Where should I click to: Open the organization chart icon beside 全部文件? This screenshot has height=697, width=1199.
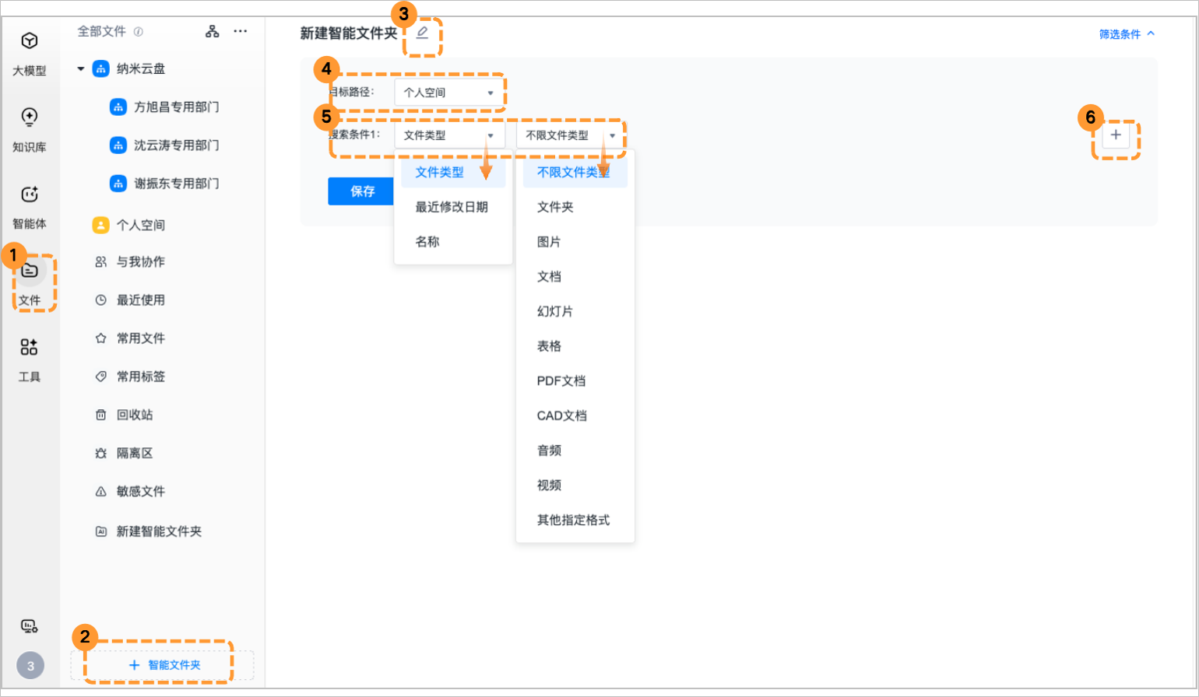coord(212,31)
